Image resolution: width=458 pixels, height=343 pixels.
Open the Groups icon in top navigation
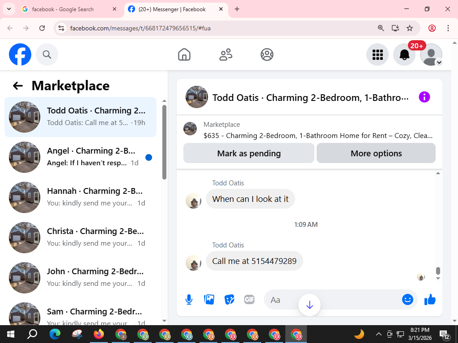coord(267,54)
